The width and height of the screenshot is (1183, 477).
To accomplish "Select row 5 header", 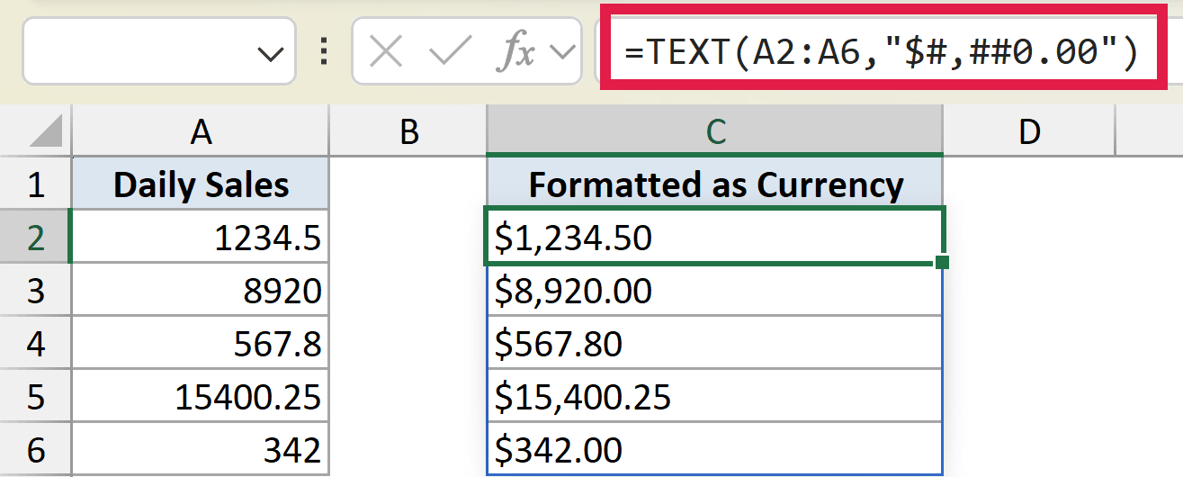I will coord(35,396).
